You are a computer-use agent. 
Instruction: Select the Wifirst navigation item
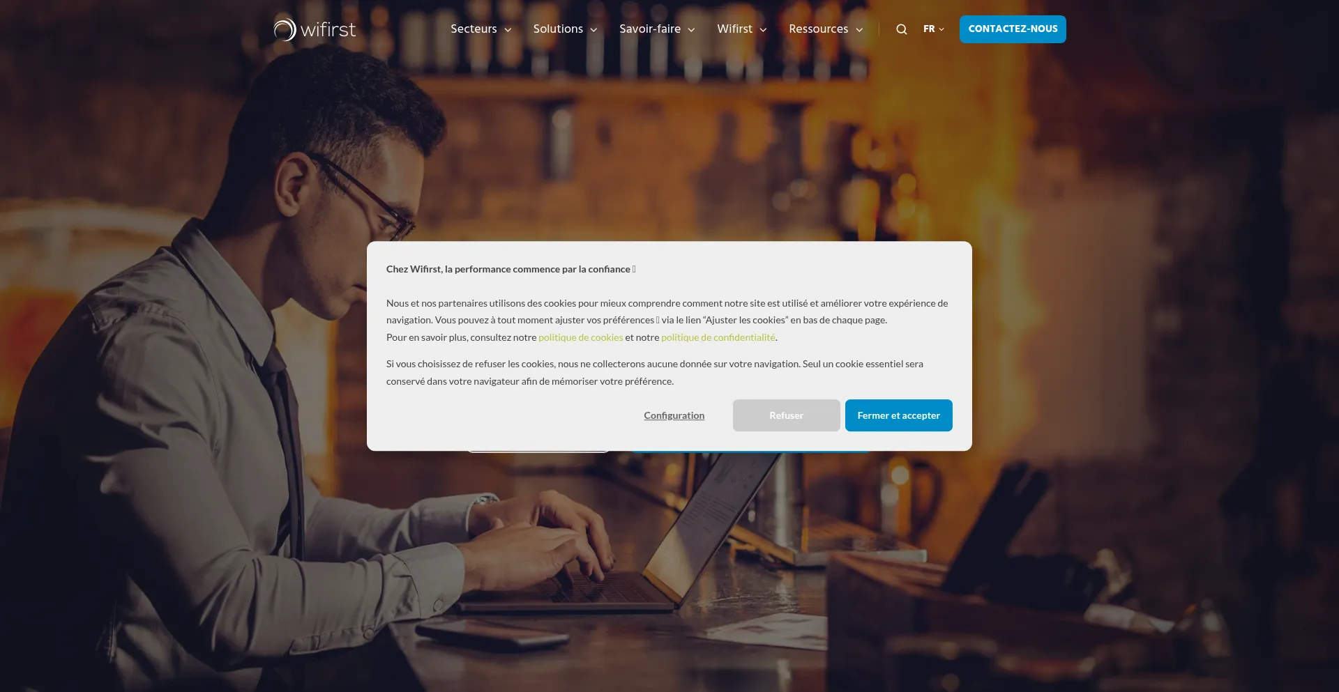coord(734,29)
